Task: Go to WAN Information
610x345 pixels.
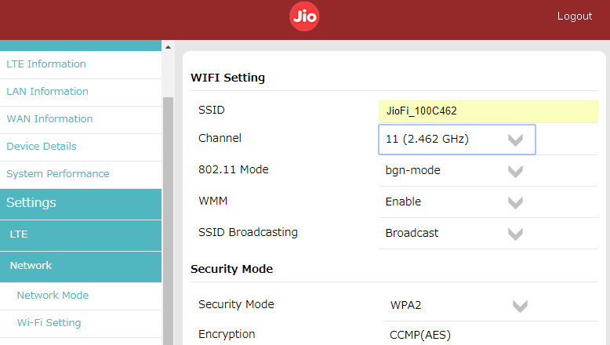Action: coord(49,119)
